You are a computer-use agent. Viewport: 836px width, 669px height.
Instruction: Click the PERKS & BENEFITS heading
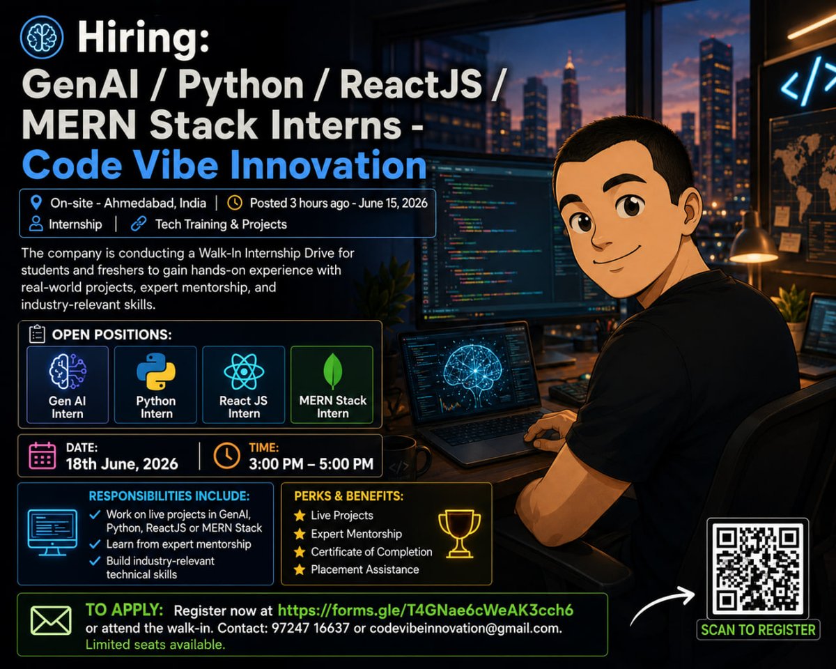[x=348, y=496]
